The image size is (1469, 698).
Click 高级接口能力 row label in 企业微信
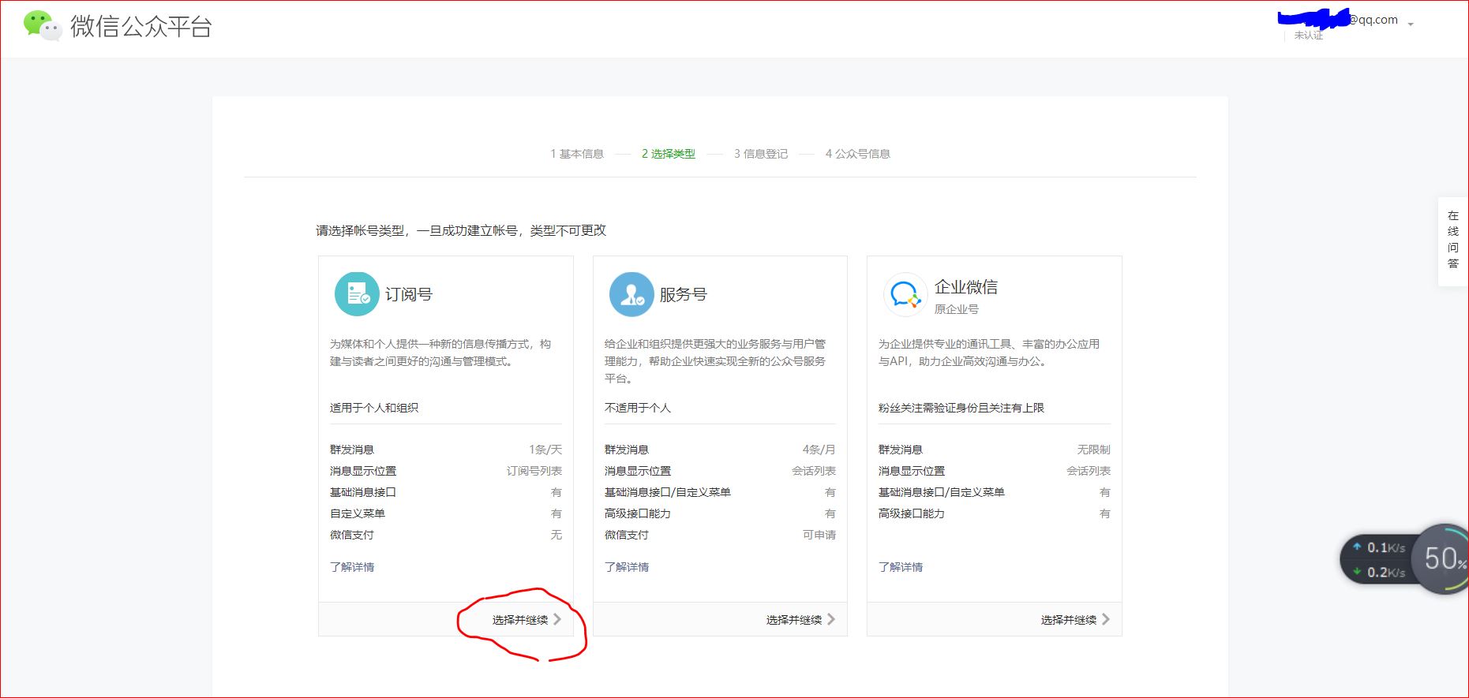(912, 513)
